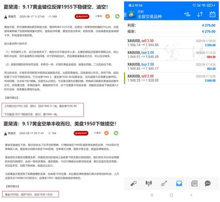
Task: Tap the MetaTrader app logo icon
Action: [x=132, y=14]
